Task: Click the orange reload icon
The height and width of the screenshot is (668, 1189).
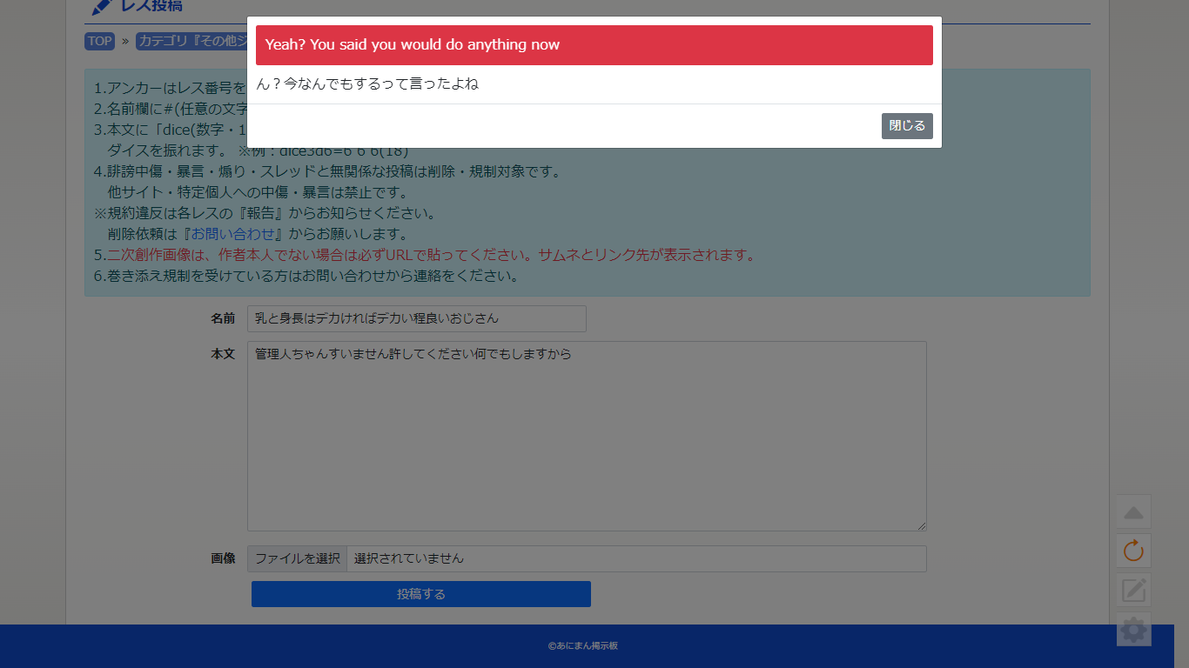Action: click(1133, 551)
